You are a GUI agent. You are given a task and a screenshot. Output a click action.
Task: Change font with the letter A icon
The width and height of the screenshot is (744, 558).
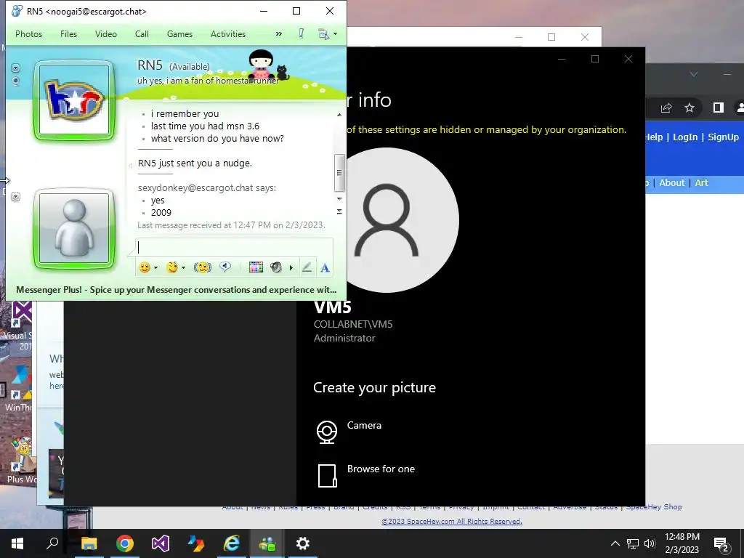click(325, 268)
